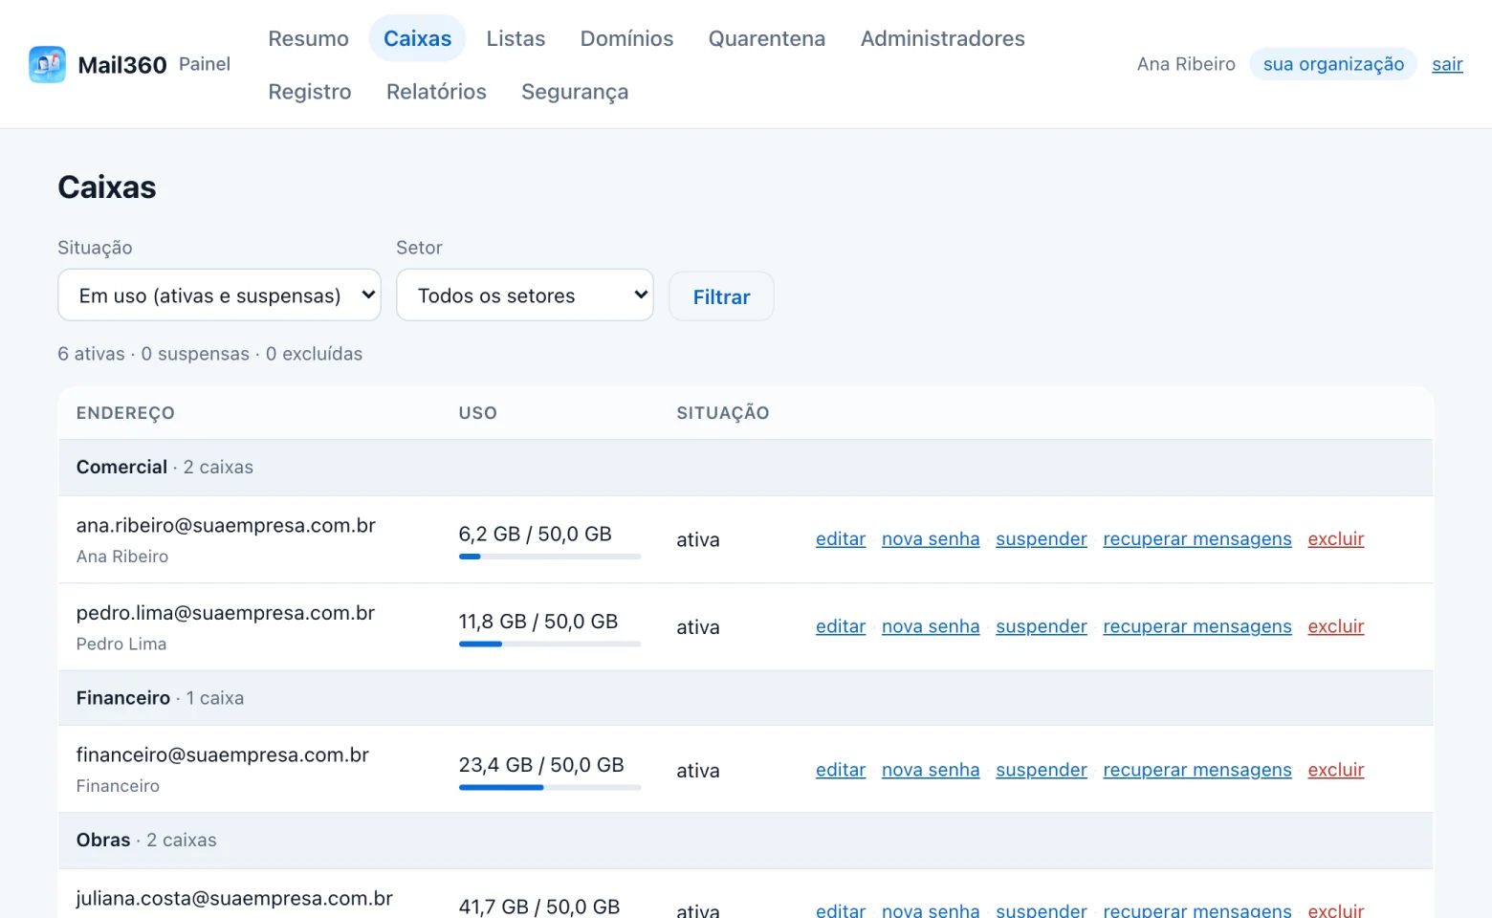
Task: Click recuperar mensagens for pedro.lima mailbox
Action: click(1197, 626)
